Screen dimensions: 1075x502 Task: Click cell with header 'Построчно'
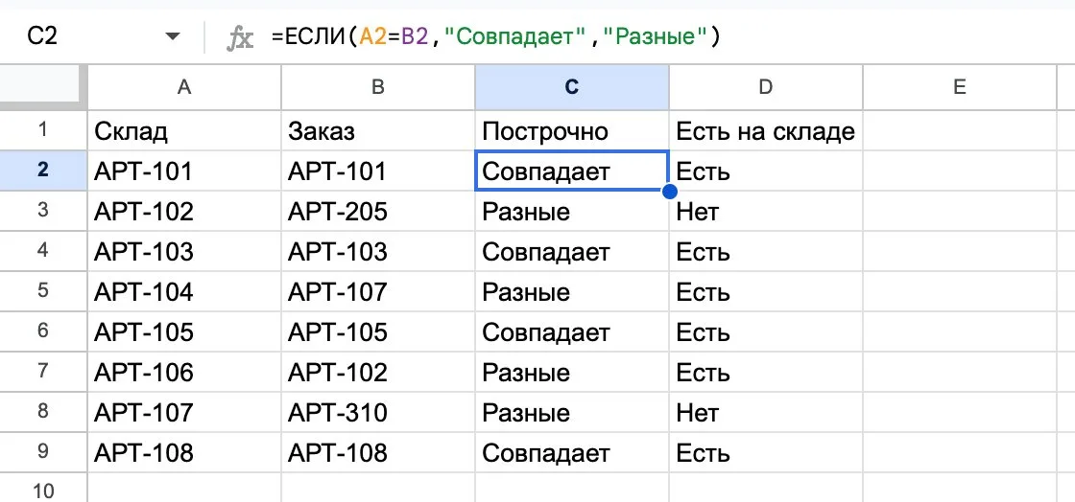coord(572,130)
